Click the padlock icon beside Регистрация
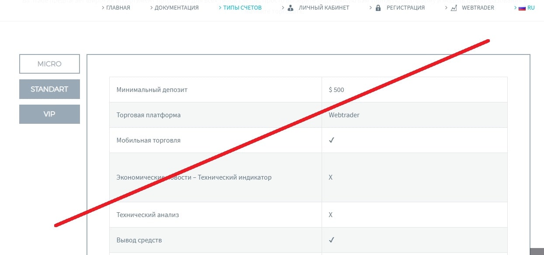Screen dimensions: 544x255 point(378,8)
